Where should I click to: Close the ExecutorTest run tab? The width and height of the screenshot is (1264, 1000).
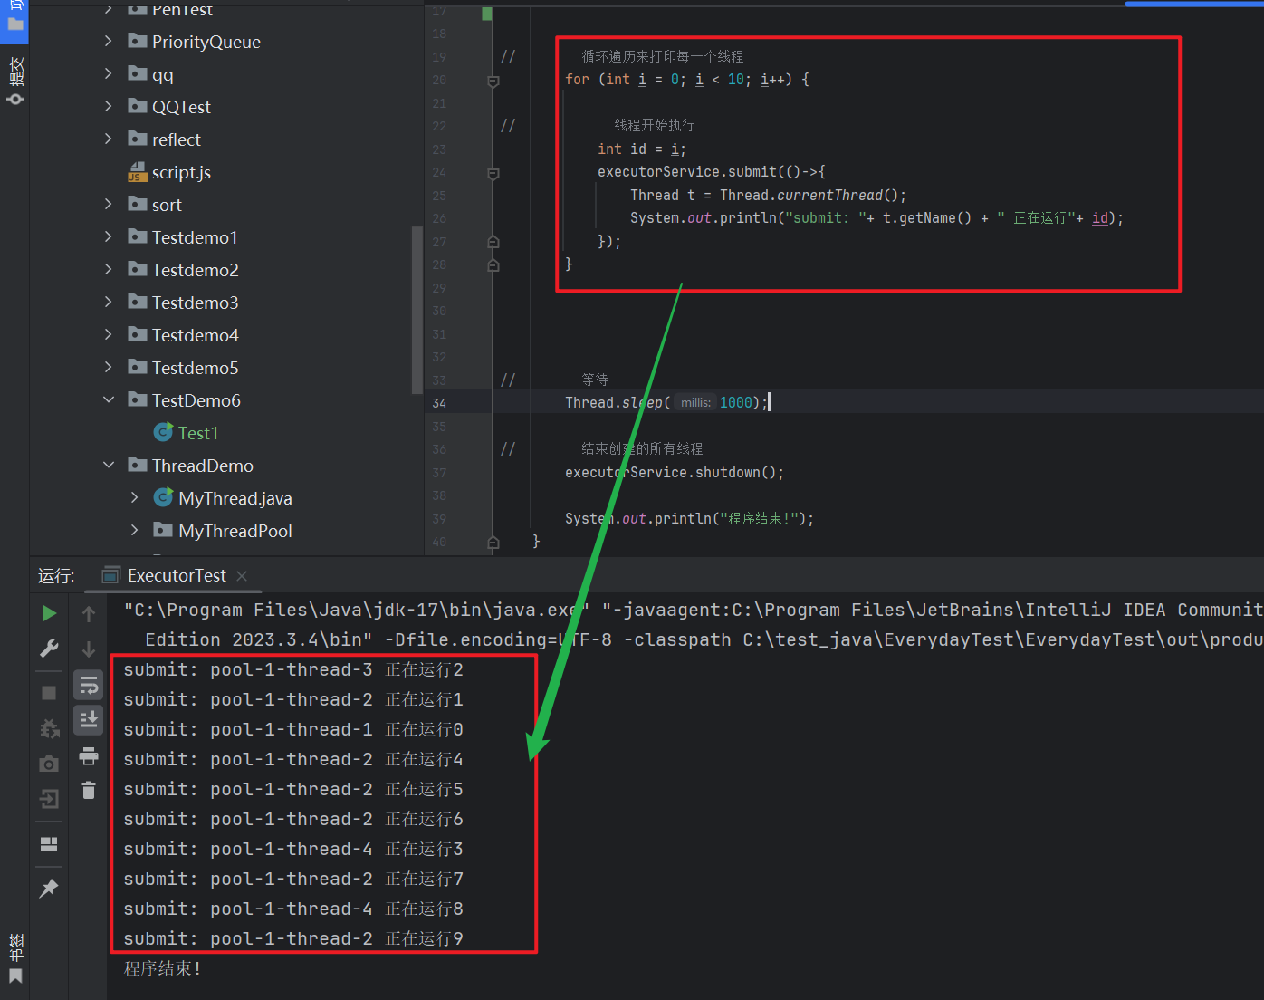pyautogui.click(x=242, y=576)
